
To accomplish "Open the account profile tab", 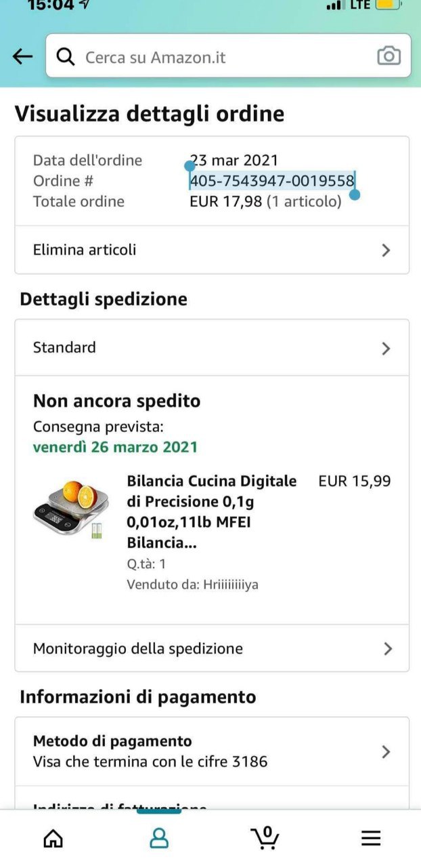I will coord(159,838).
